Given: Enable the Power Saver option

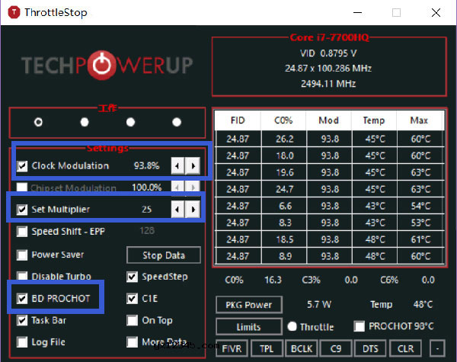Looking at the screenshot, I should tap(22, 255).
